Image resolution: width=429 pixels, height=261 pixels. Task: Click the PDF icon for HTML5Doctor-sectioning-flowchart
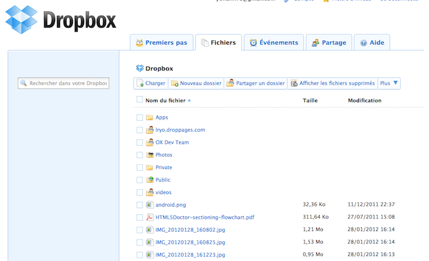click(150, 217)
